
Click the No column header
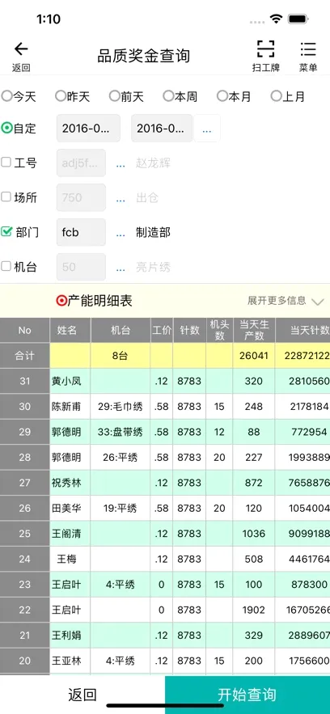tap(24, 330)
